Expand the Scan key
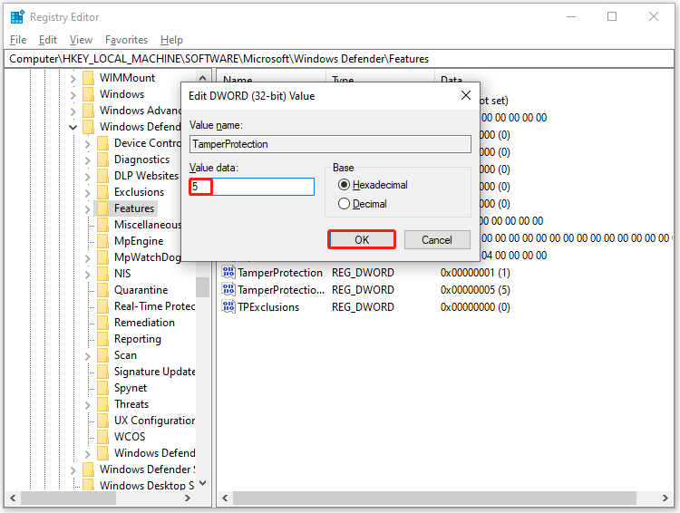The width and height of the screenshot is (680, 513). pyautogui.click(x=88, y=356)
